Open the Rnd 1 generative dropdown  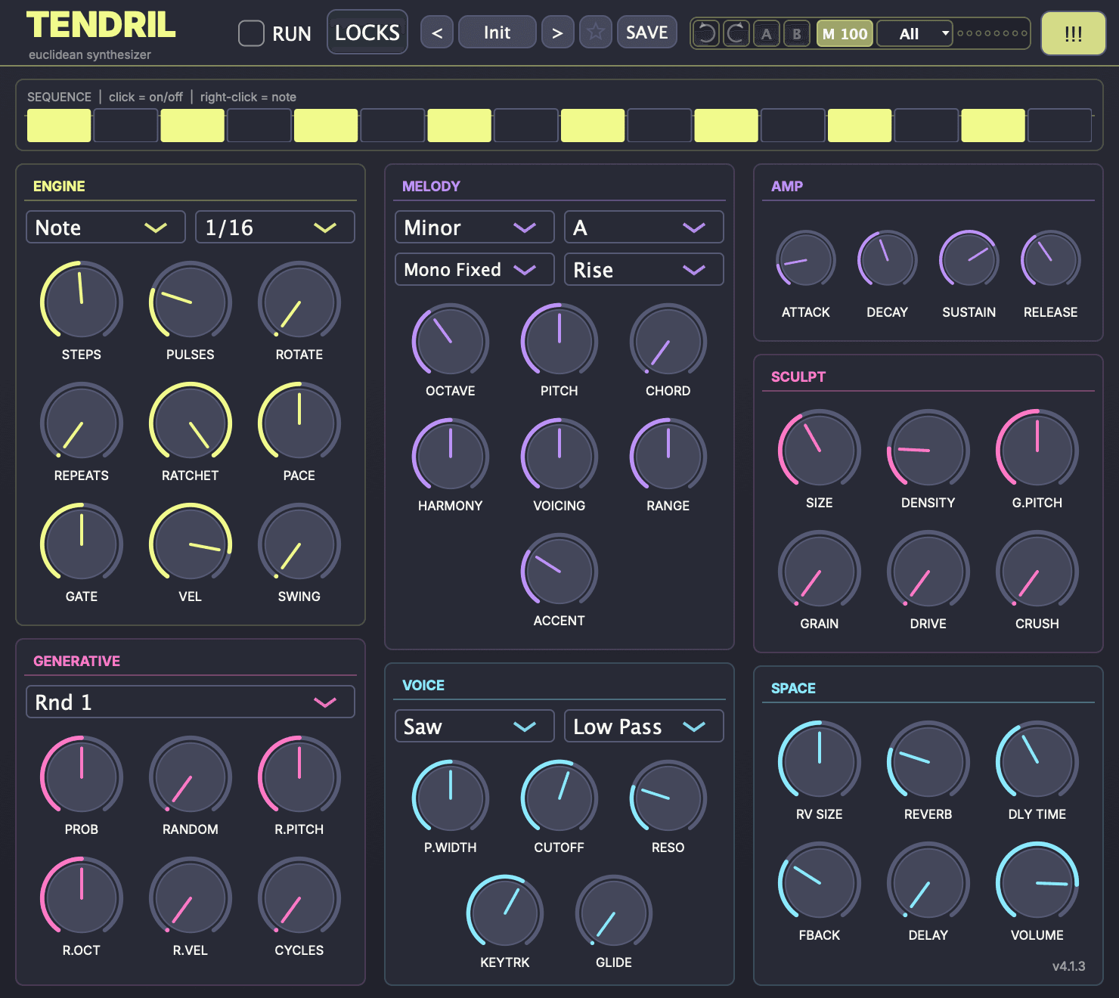point(191,702)
